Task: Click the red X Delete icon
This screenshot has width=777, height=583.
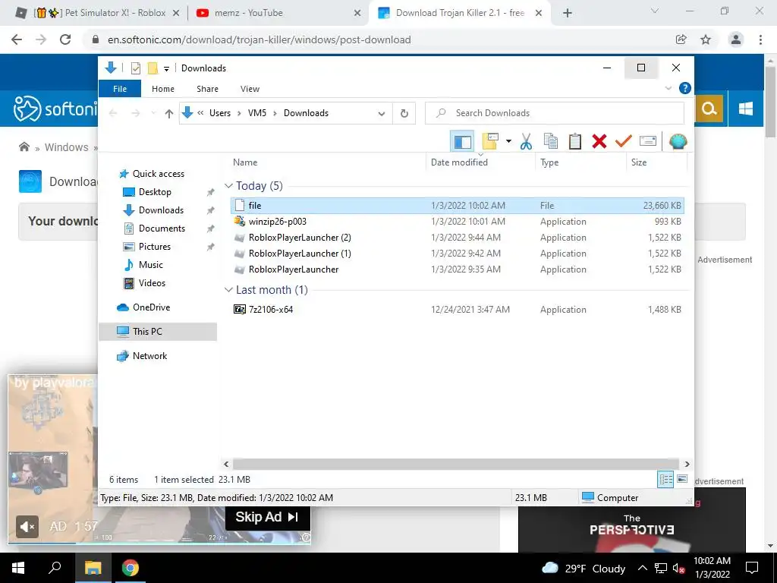Action: click(599, 142)
